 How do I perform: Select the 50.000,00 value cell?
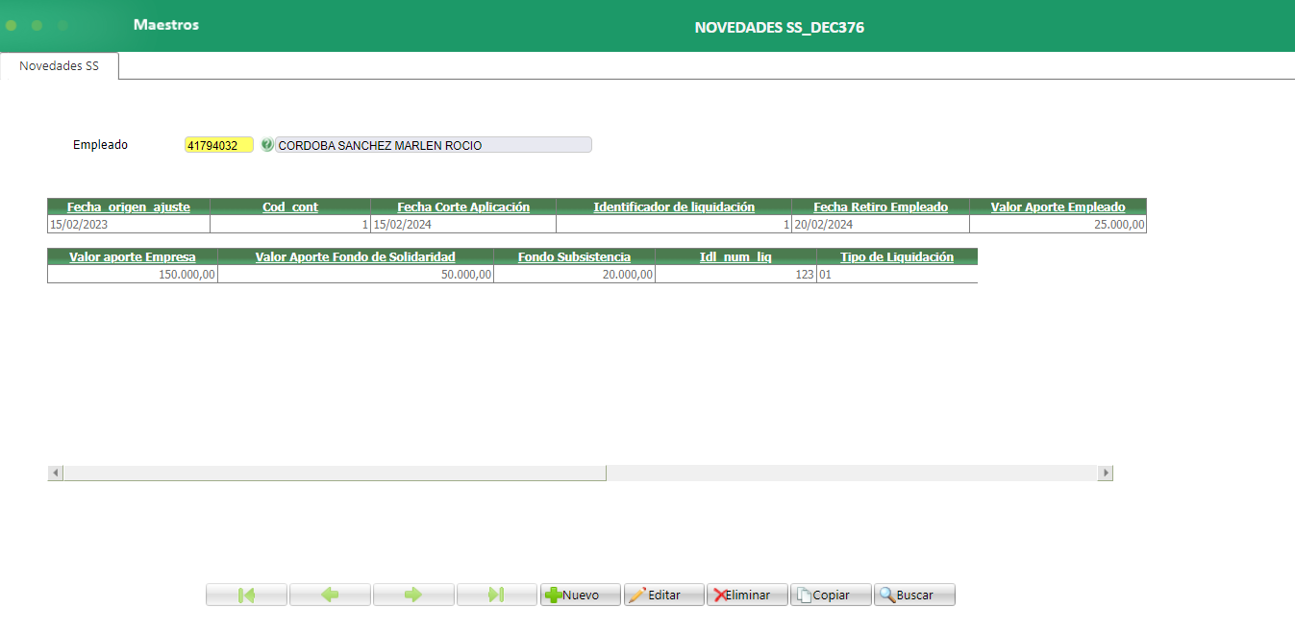point(356,274)
